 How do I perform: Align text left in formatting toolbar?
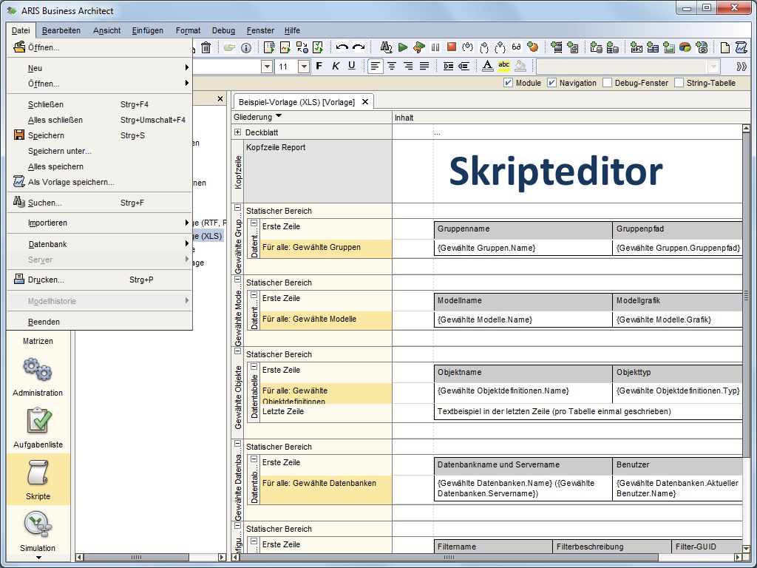[375, 66]
